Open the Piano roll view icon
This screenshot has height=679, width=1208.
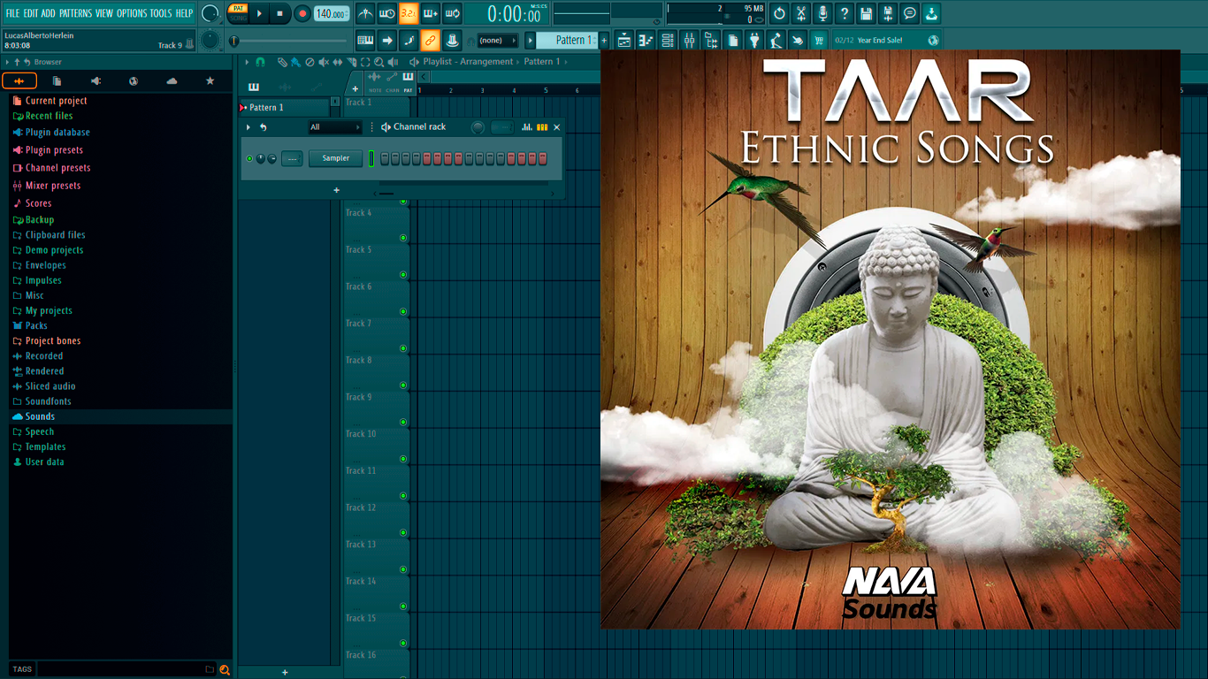point(646,40)
